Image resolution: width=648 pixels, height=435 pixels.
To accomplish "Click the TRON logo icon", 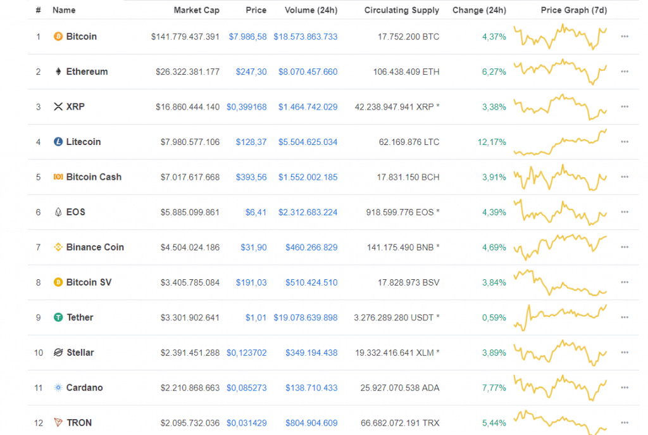I will 58,422.
